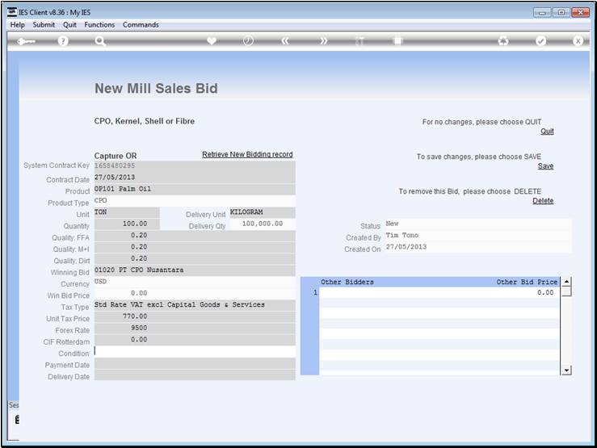Viewport: 597px width, 448px height.
Task: Click the square stop icon in toolbar
Action: (x=397, y=40)
